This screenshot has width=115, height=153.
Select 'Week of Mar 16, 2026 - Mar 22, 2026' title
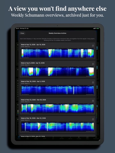coord(33,118)
